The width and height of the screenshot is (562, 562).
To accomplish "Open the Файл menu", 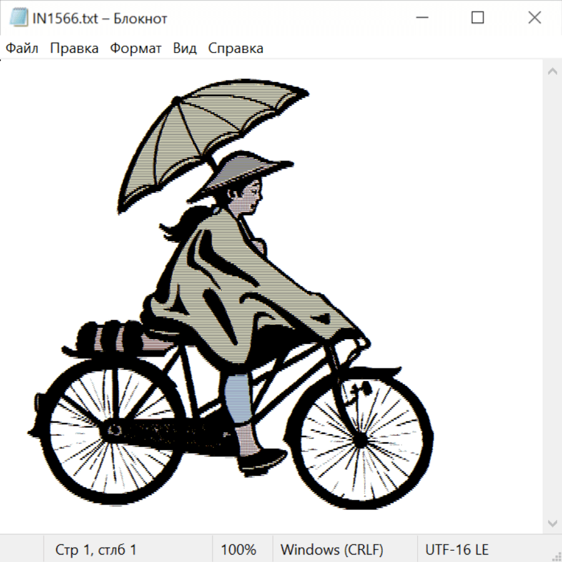I will tap(22, 49).
